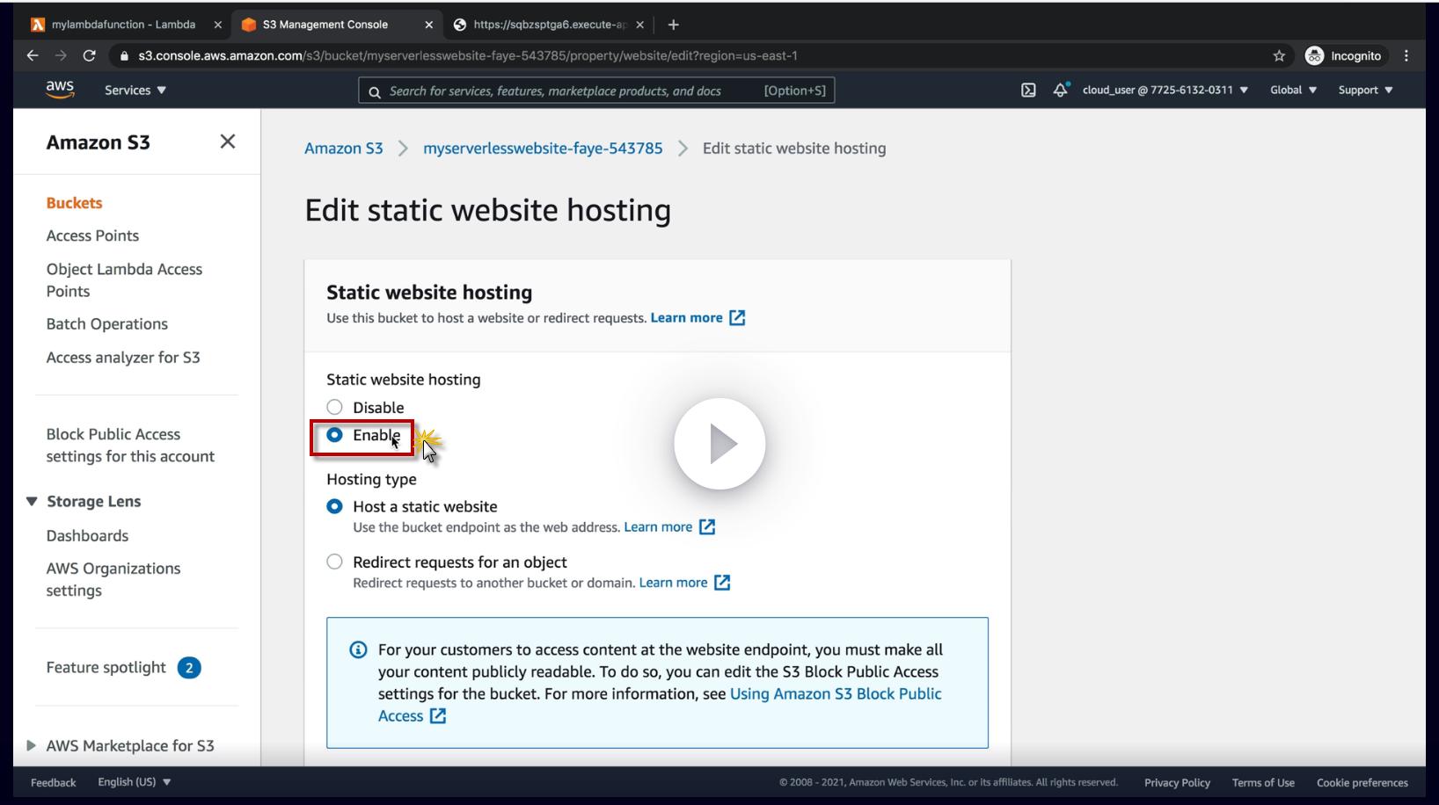Choose Redirect requests for an object
This screenshot has width=1439, height=805.
tap(334, 562)
